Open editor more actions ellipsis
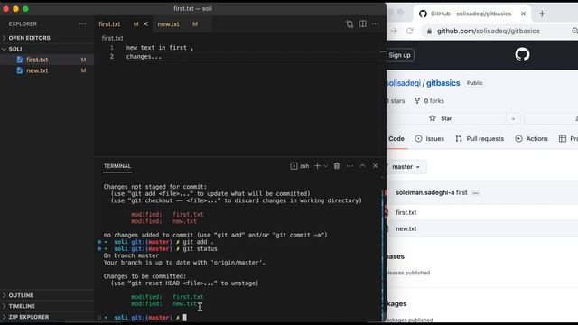 click(376, 24)
